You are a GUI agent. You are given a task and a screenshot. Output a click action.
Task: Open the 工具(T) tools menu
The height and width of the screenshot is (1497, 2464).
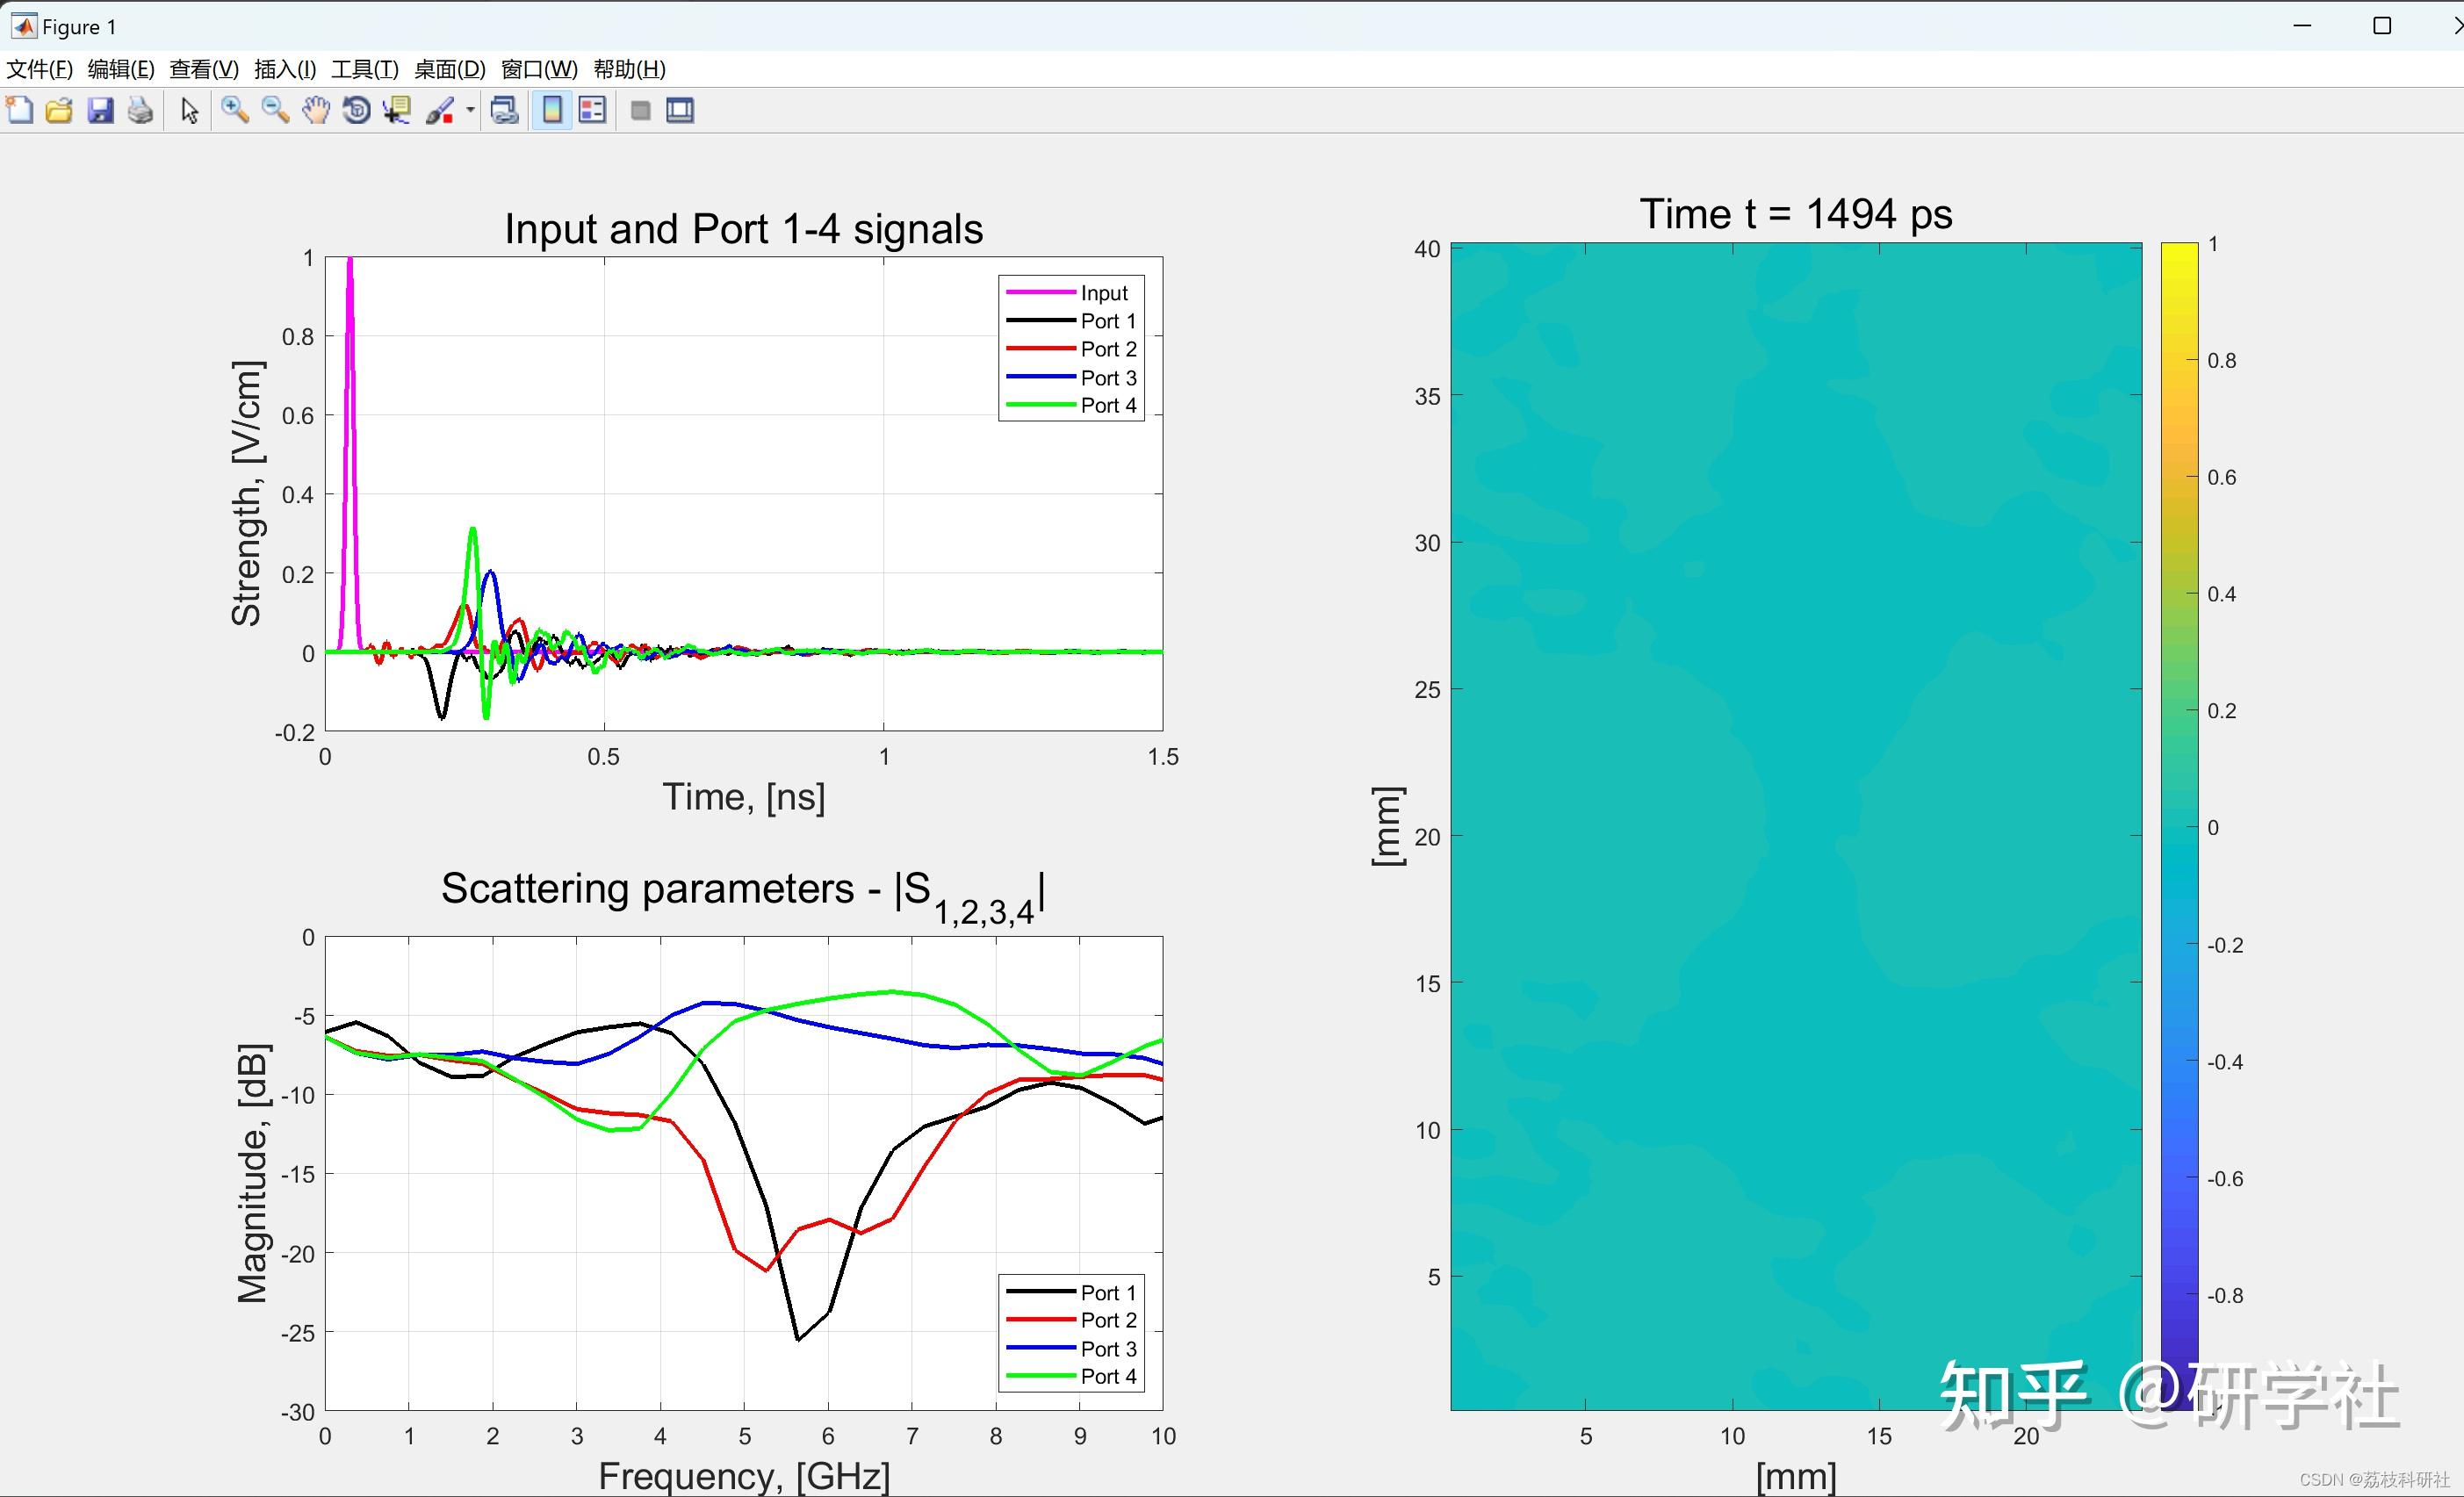[365, 69]
